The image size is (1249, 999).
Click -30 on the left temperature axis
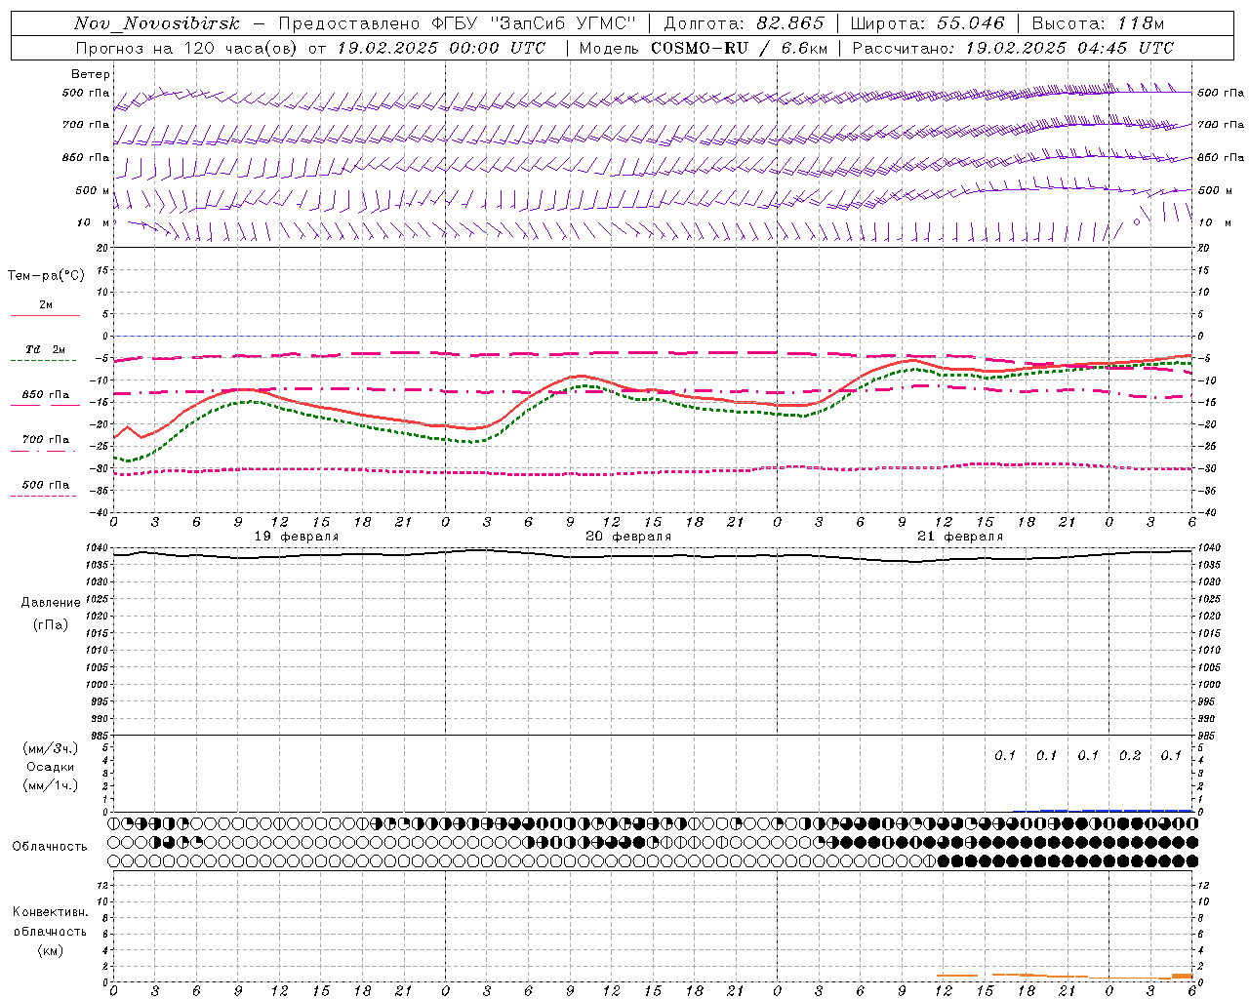(x=101, y=468)
